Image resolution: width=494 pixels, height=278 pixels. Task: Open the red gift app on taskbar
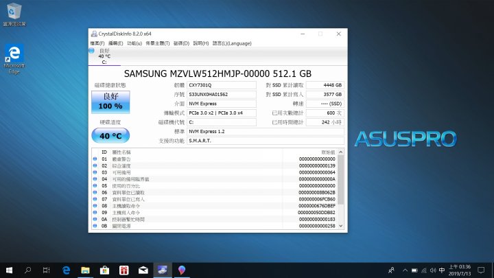pos(123,270)
